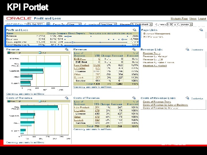Click Prior YTD legend swatch in Revenue chart
The width and height of the screenshot is (207, 155).
tap(9, 53)
